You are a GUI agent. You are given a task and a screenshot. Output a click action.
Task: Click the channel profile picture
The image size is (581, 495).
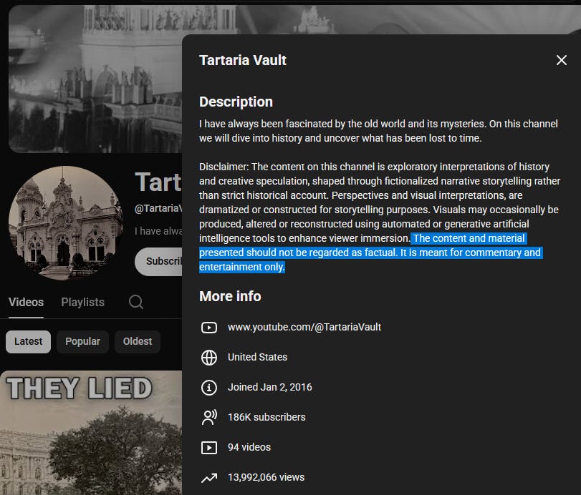coord(66,223)
